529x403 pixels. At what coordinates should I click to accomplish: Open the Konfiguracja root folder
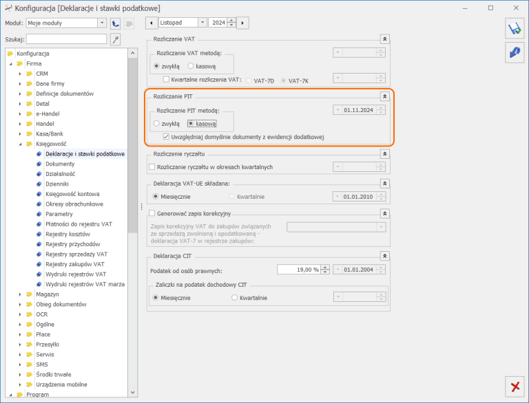tap(33, 54)
